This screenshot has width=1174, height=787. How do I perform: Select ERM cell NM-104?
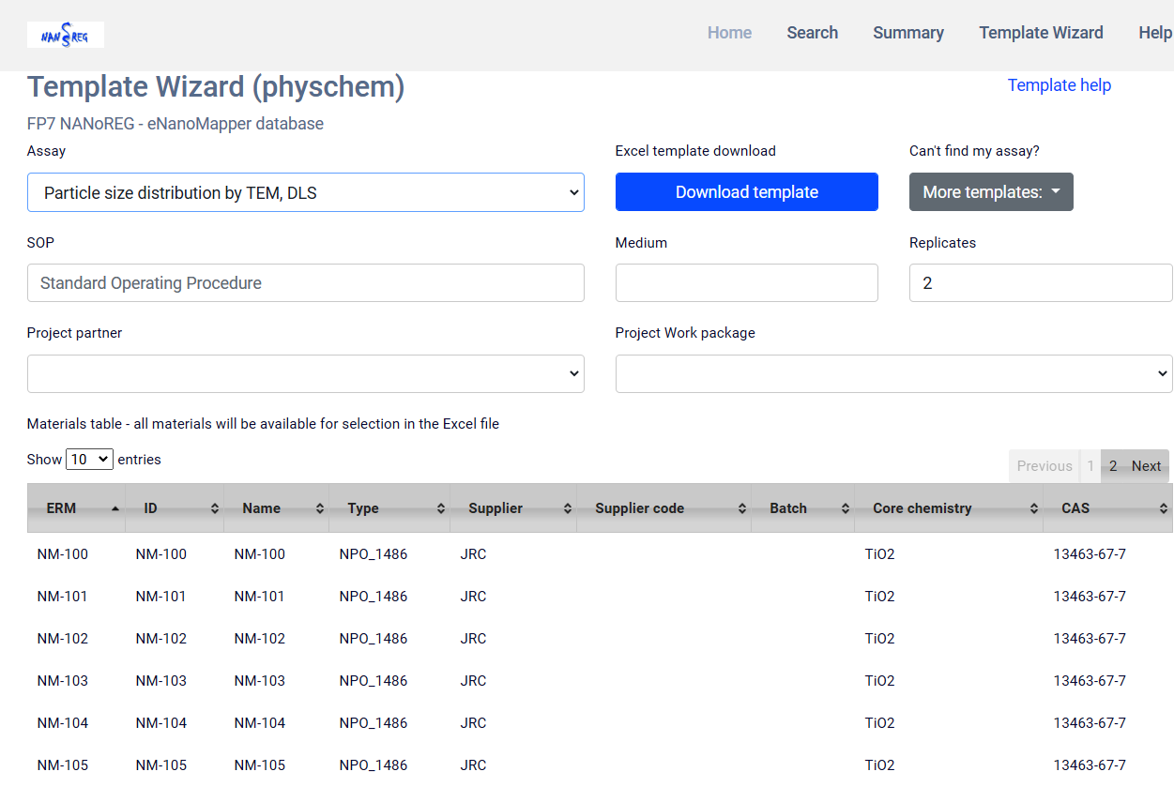pos(63,723)
